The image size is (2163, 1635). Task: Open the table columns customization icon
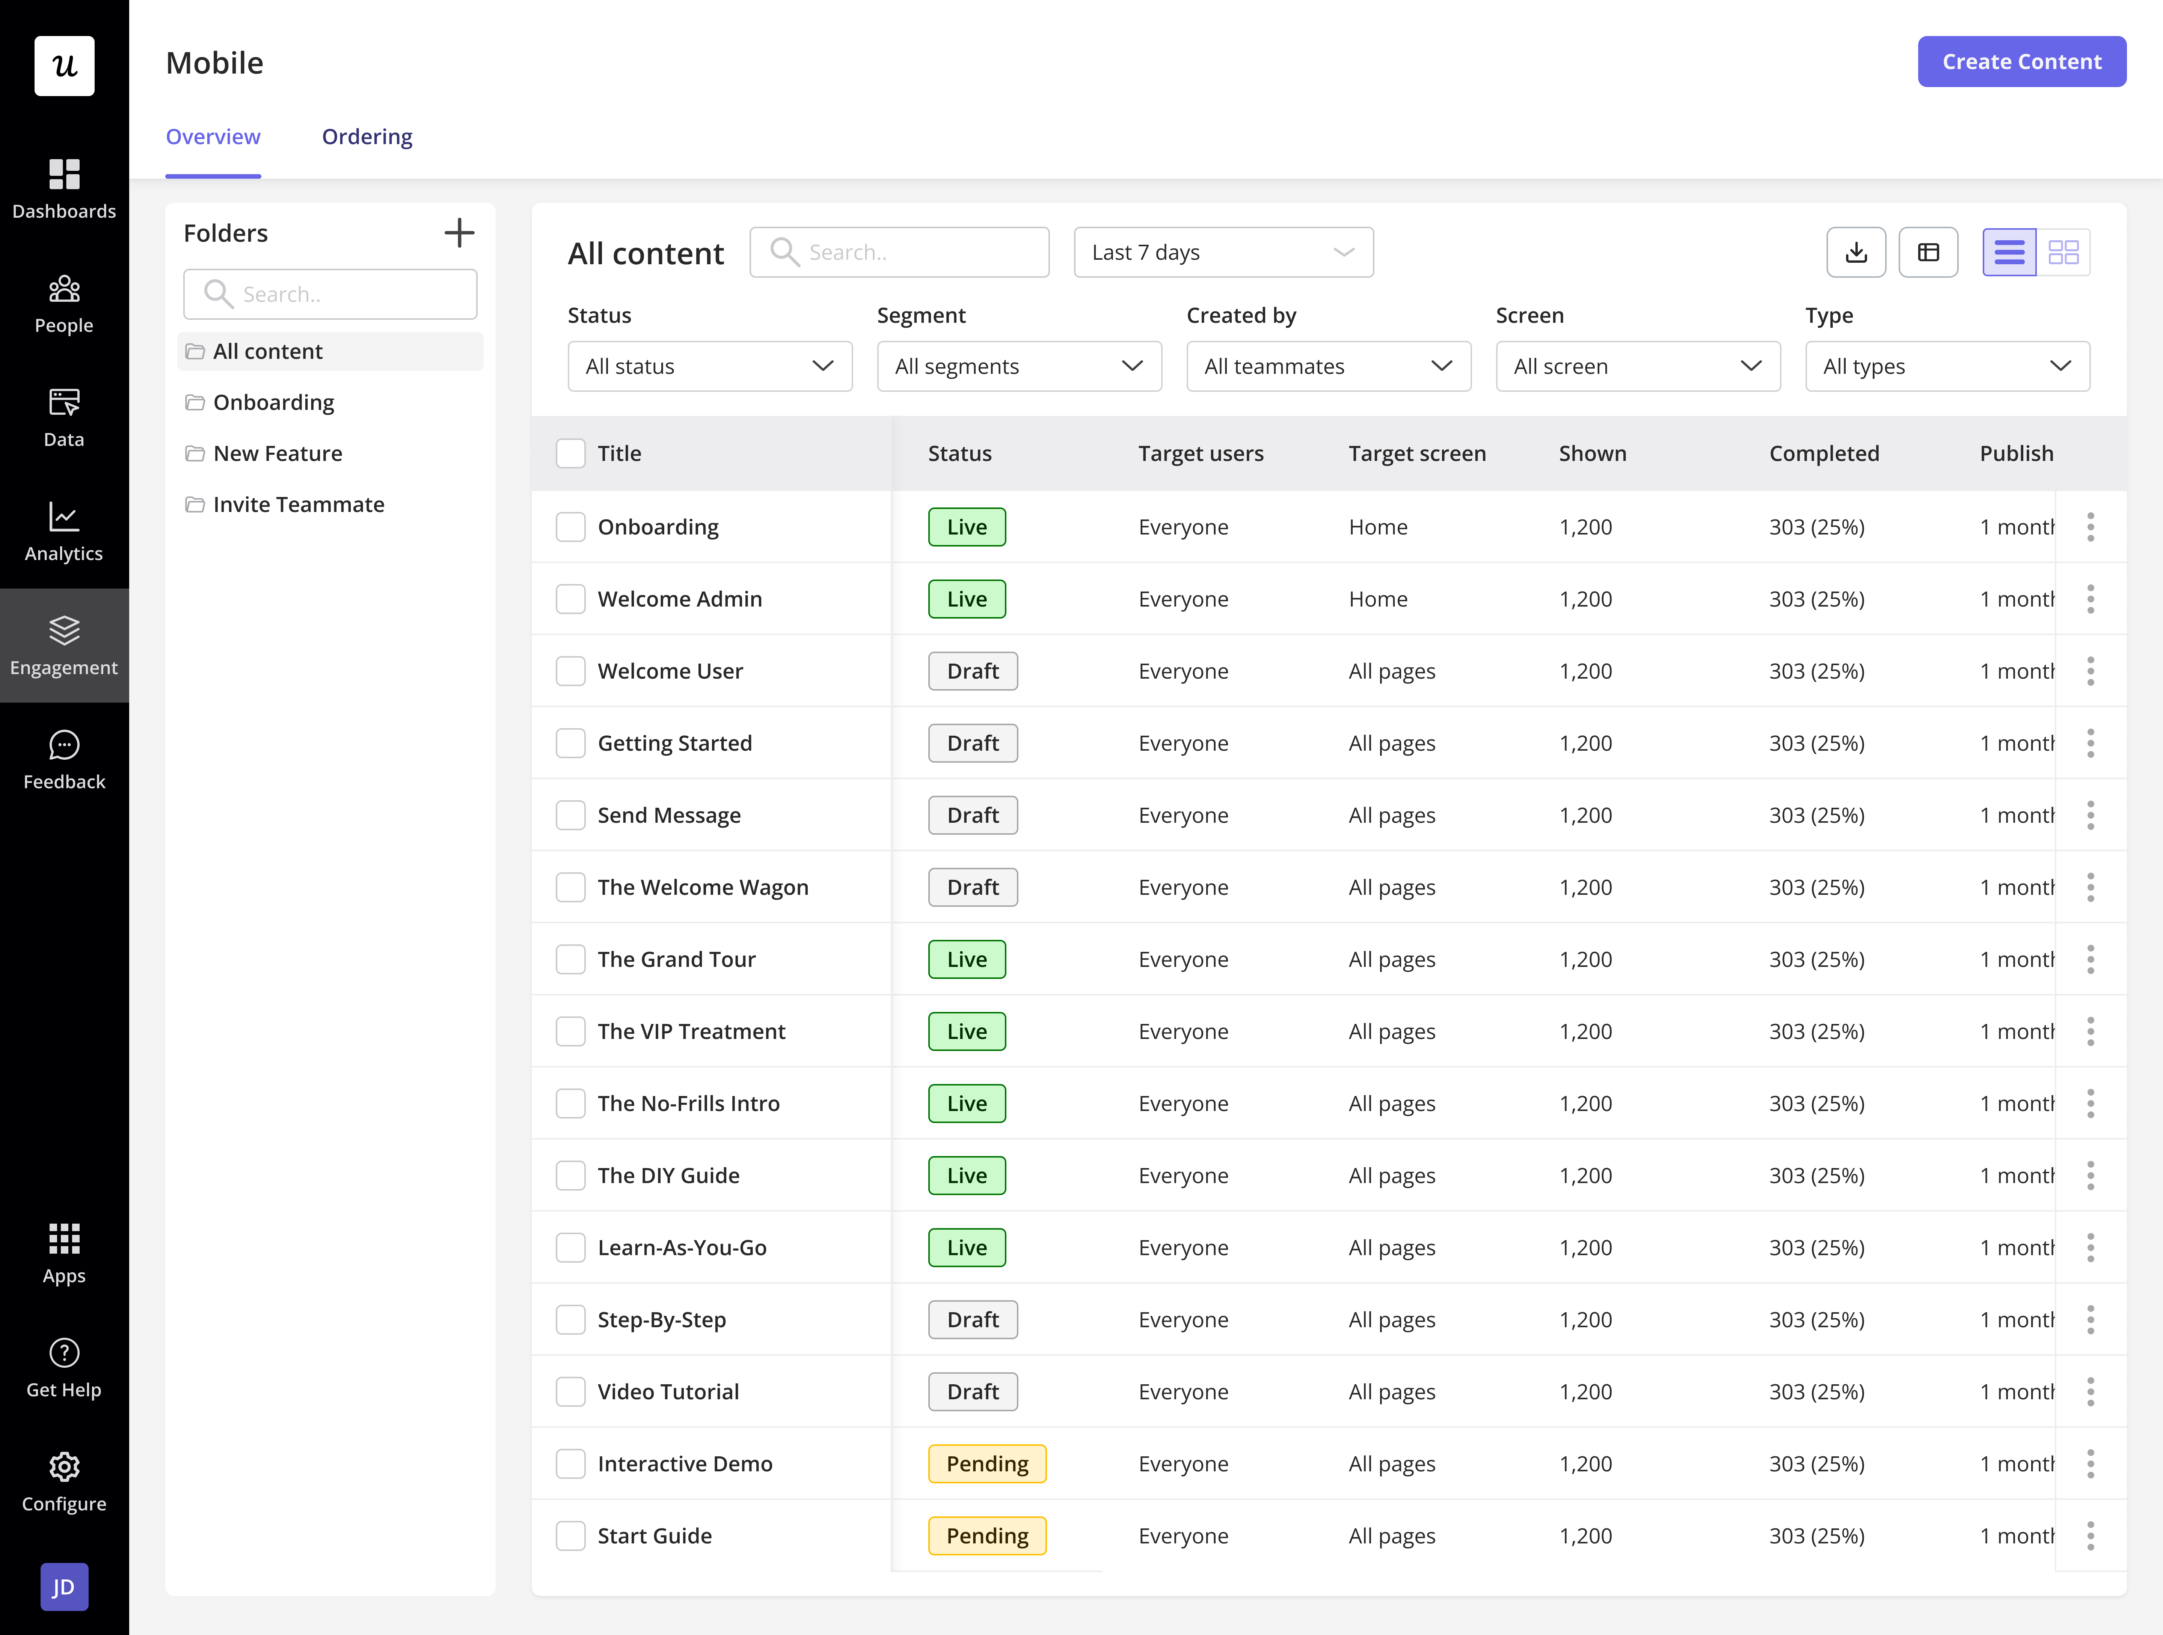pyautogui.click(x=1928, y=252)
